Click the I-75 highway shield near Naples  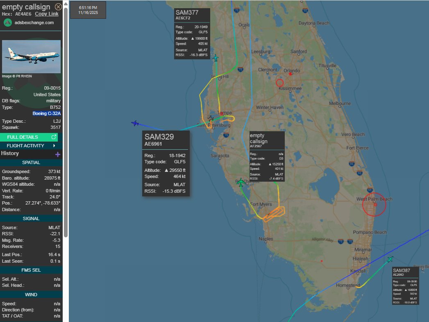tap(340, 241)
